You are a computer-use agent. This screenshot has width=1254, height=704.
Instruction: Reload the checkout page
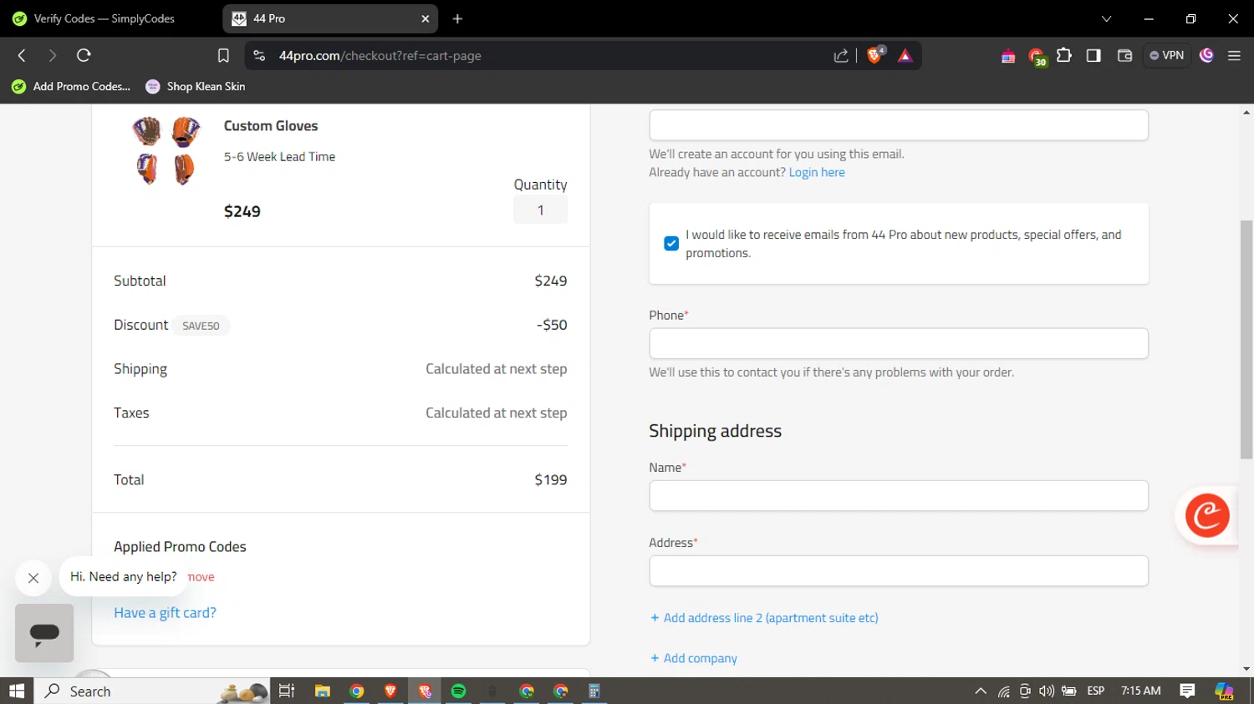(84, 55)
